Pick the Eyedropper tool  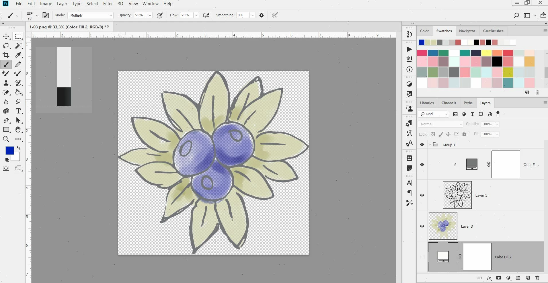pyautogui.click(x=18, y=55)
